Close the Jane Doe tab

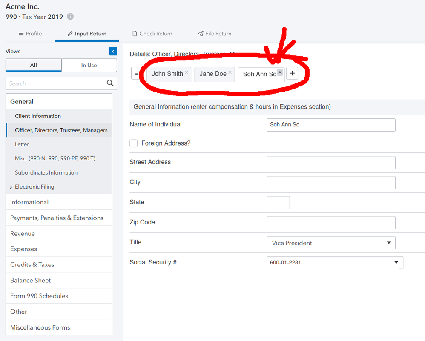[x=230, y=72]
